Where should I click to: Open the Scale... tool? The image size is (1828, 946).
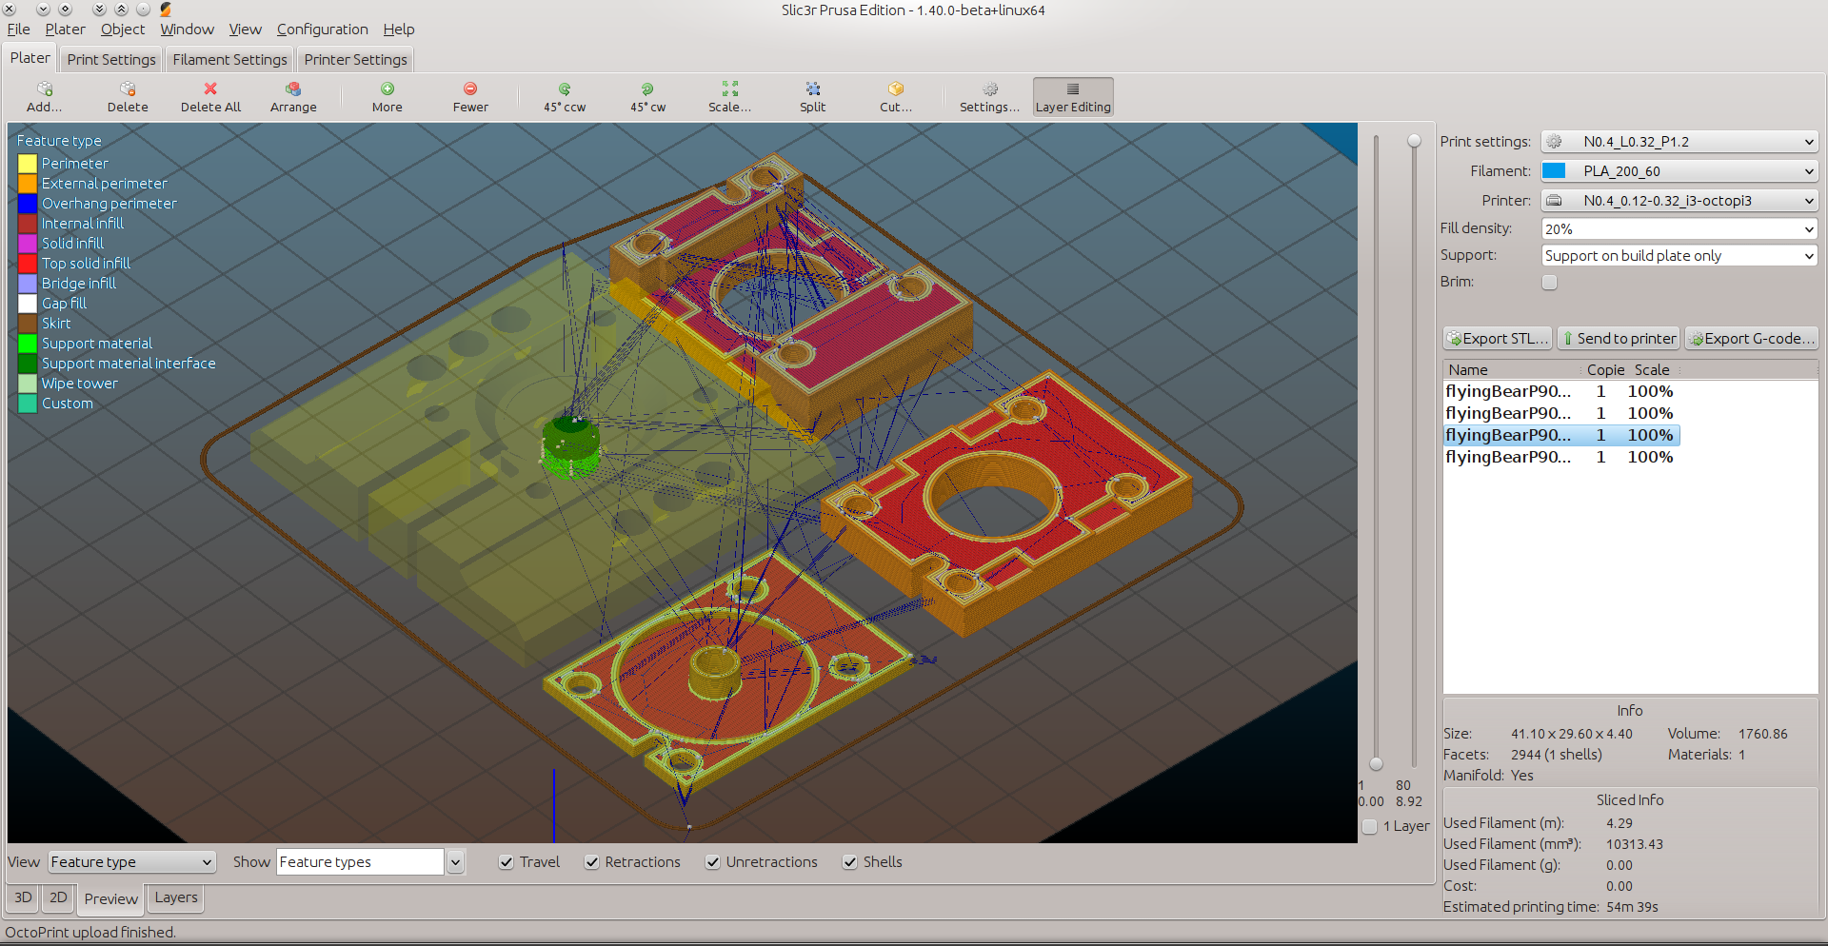[729, 96]
